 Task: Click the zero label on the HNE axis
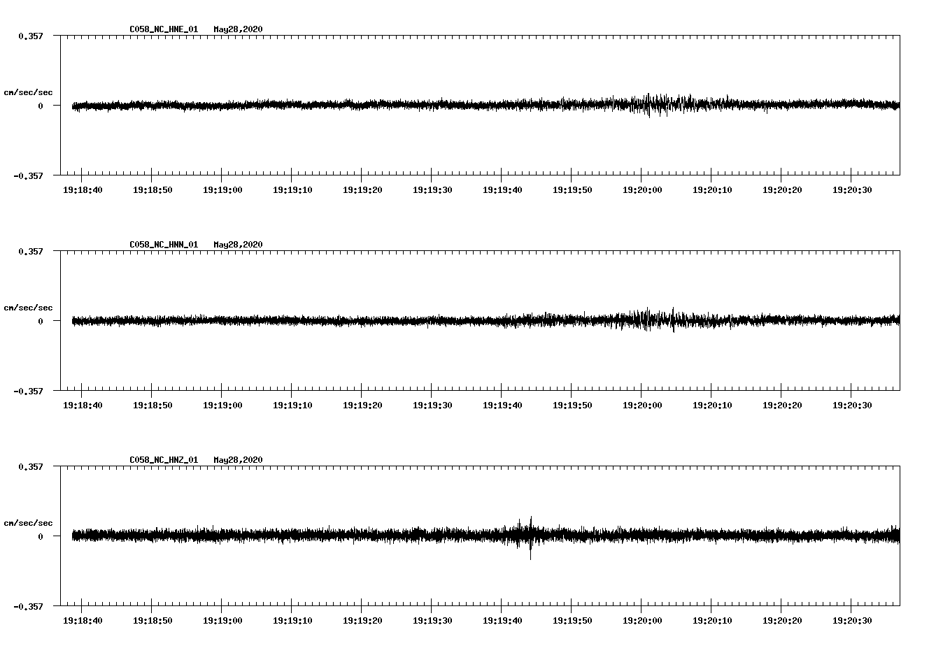pyautogui.click(x=41, y=106)
